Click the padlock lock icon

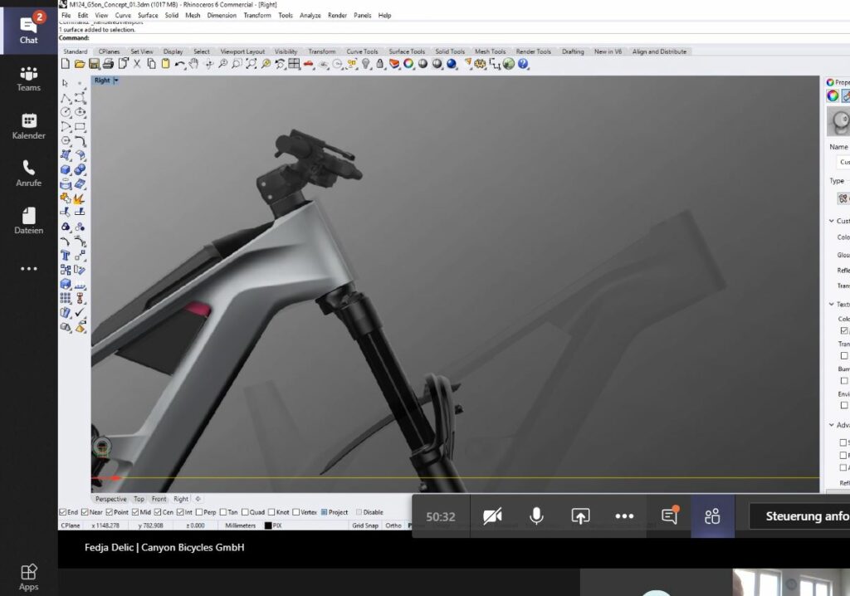tap(380, 64)
